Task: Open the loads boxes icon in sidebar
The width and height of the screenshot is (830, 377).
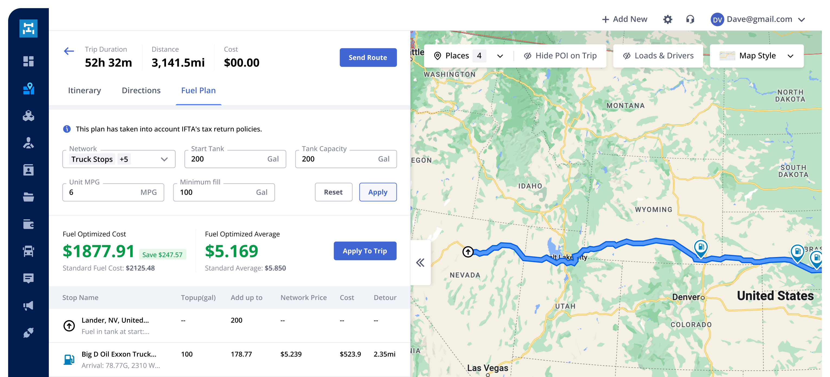Action: point(28,116)
